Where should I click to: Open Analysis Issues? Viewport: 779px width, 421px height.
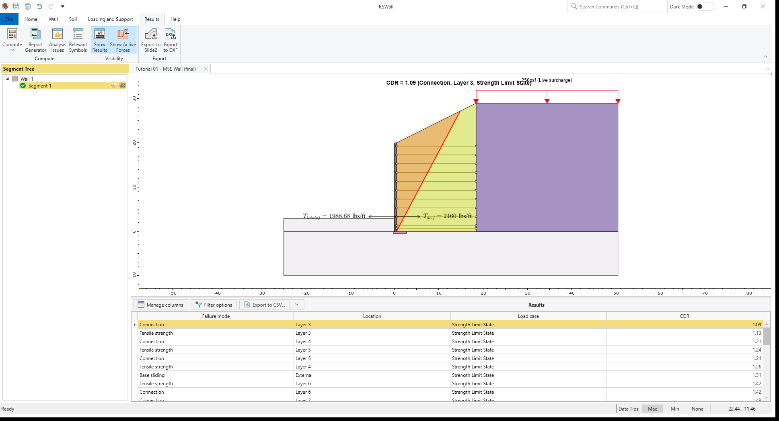(58, 40)
